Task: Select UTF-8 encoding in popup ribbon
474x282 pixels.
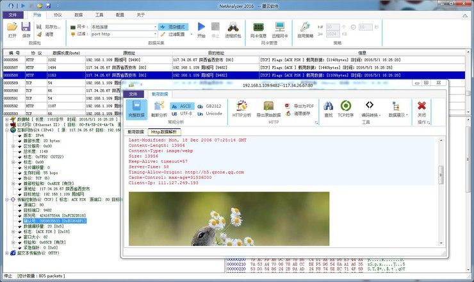Action: click(181, 114)
